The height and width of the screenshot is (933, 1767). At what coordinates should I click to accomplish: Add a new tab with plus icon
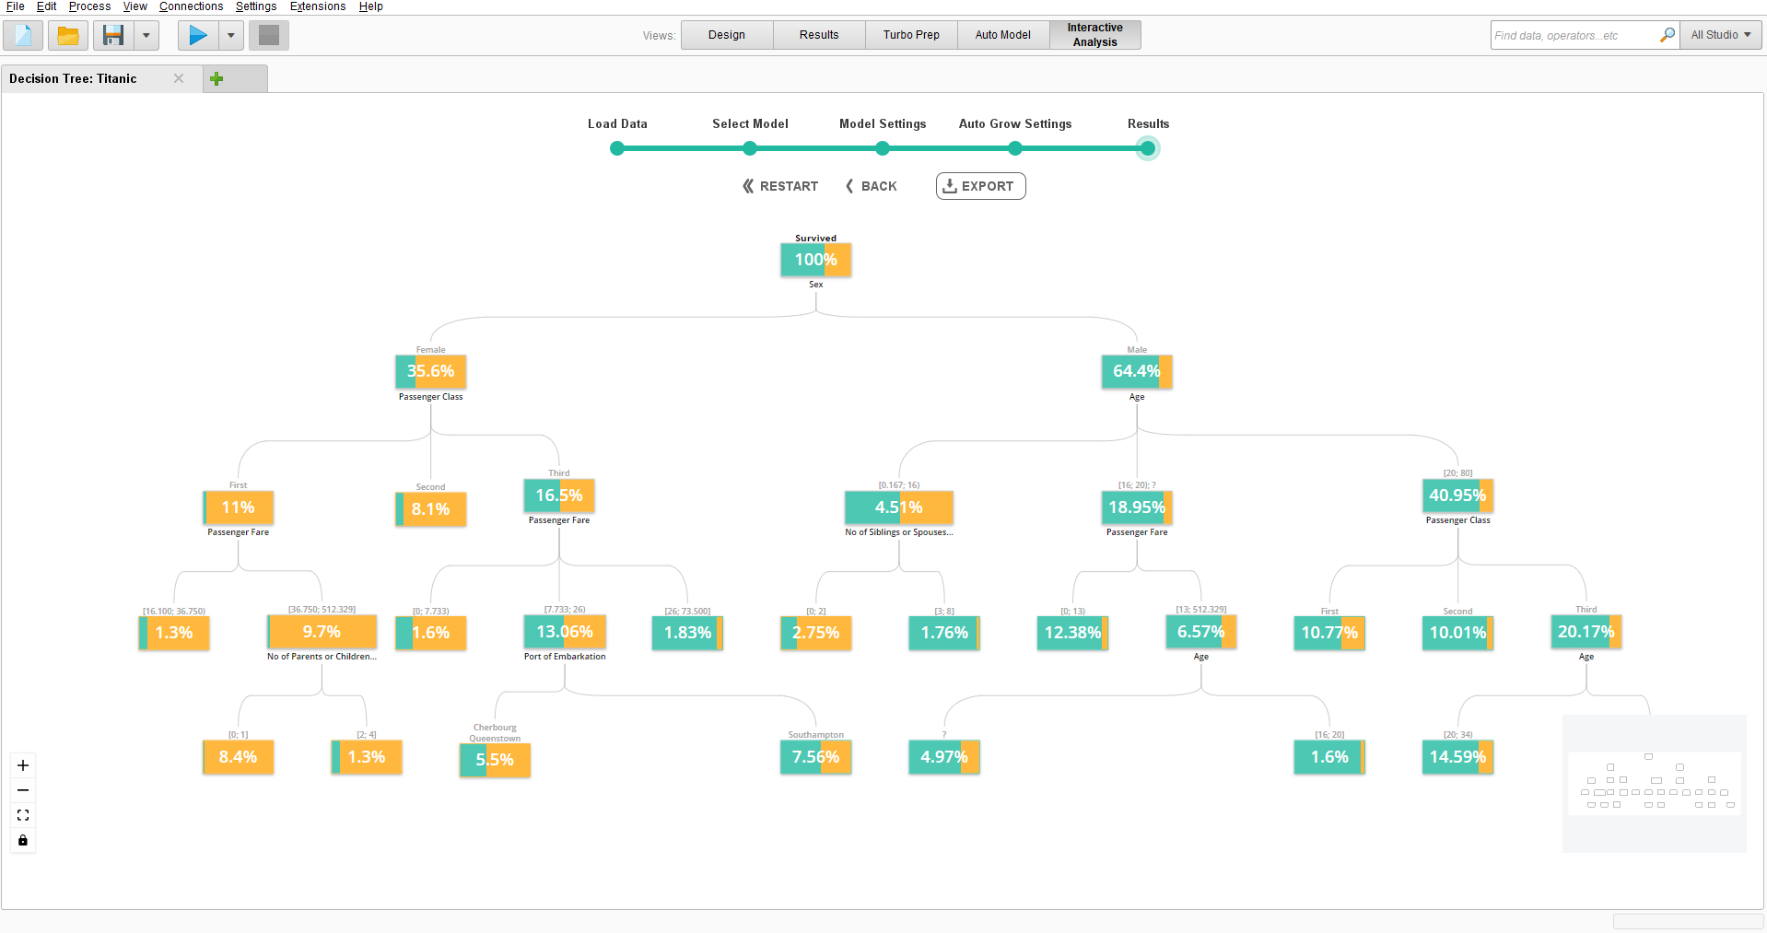pyautogui.click(x=216, y=79)
